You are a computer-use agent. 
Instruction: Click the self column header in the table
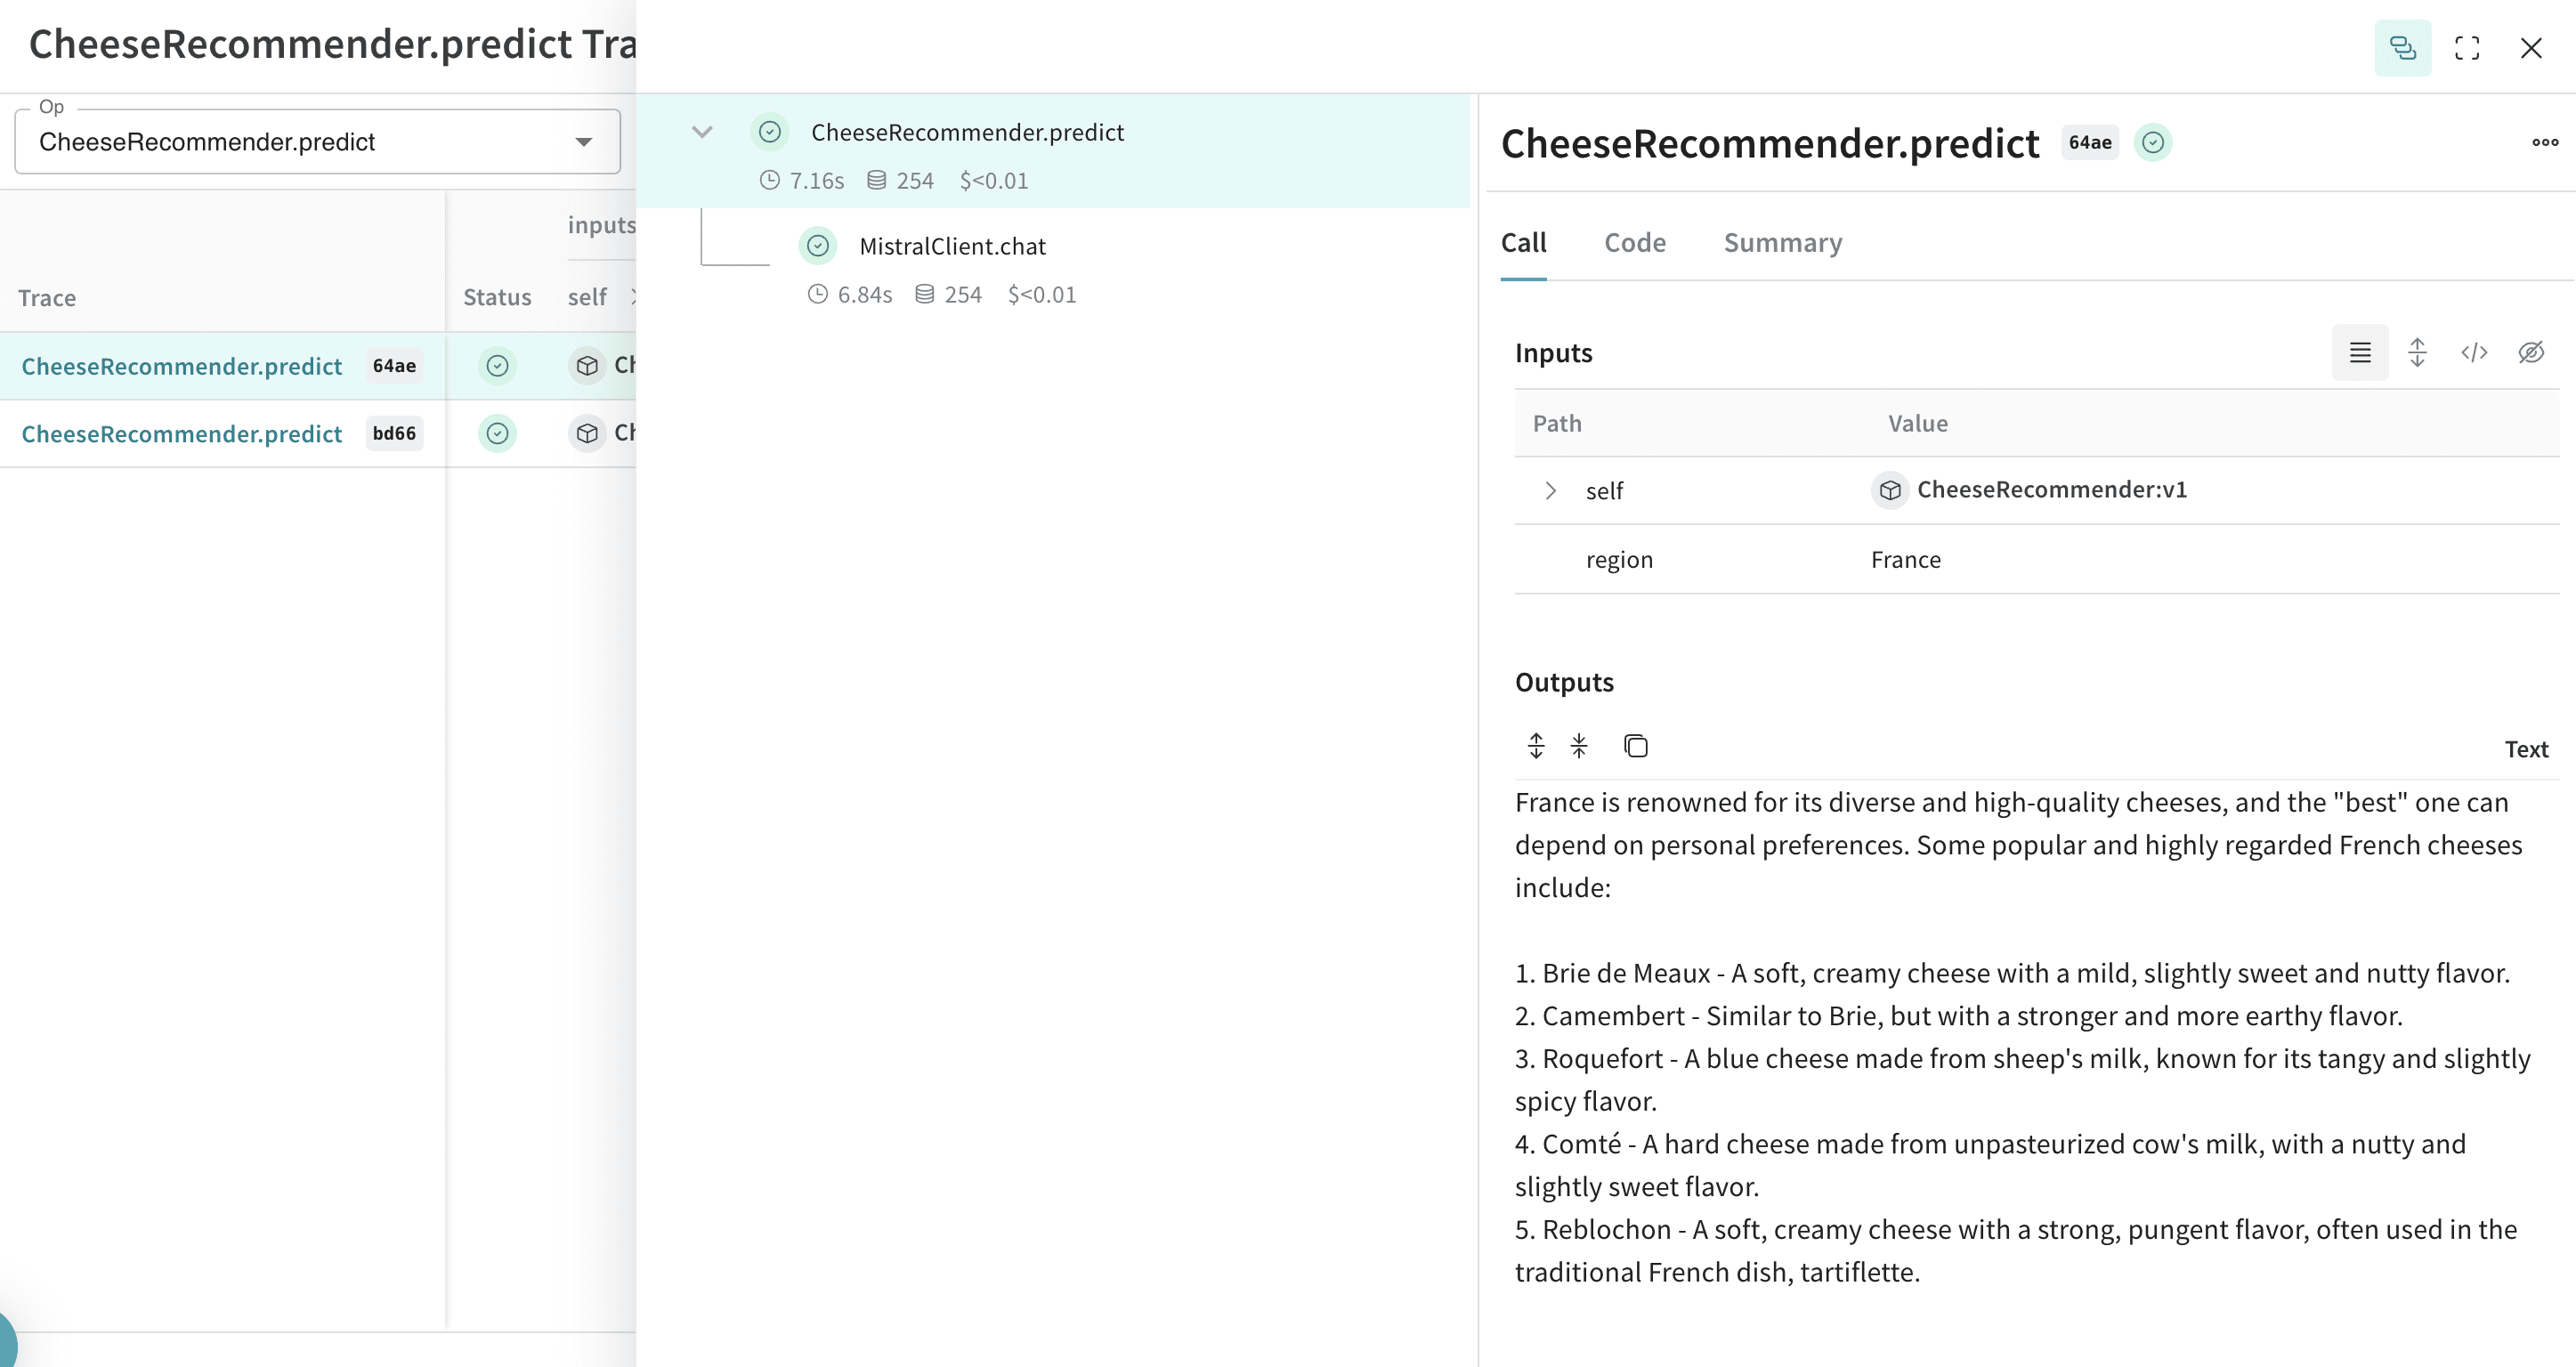tap(587, 298)
